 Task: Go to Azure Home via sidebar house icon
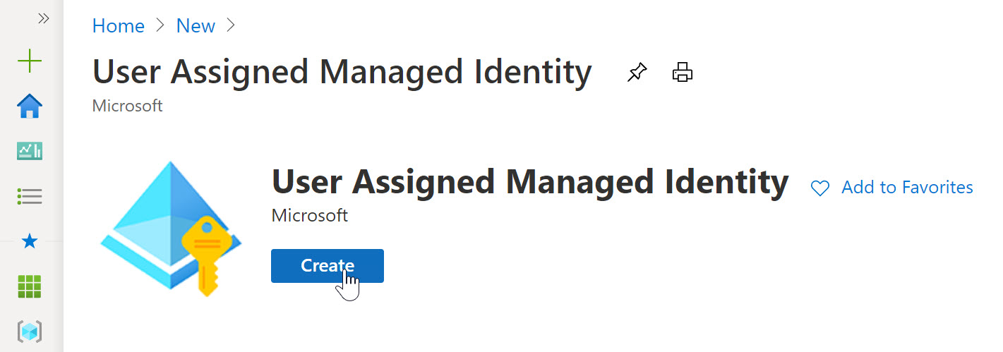pyautogui.click(x=30, y=107)
